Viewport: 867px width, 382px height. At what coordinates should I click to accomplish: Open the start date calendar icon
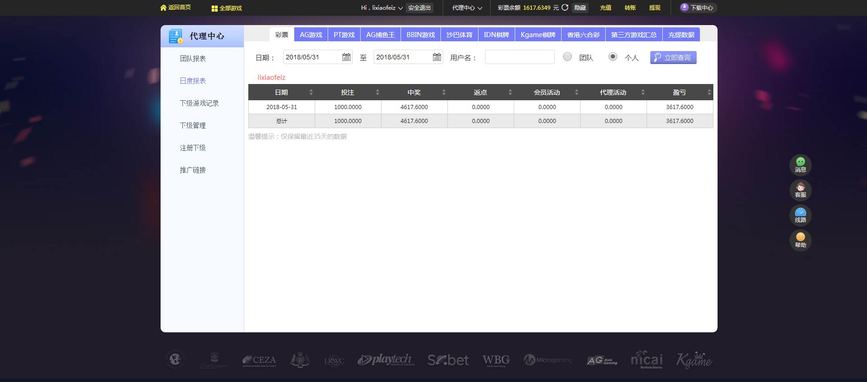tap(346, 57)
